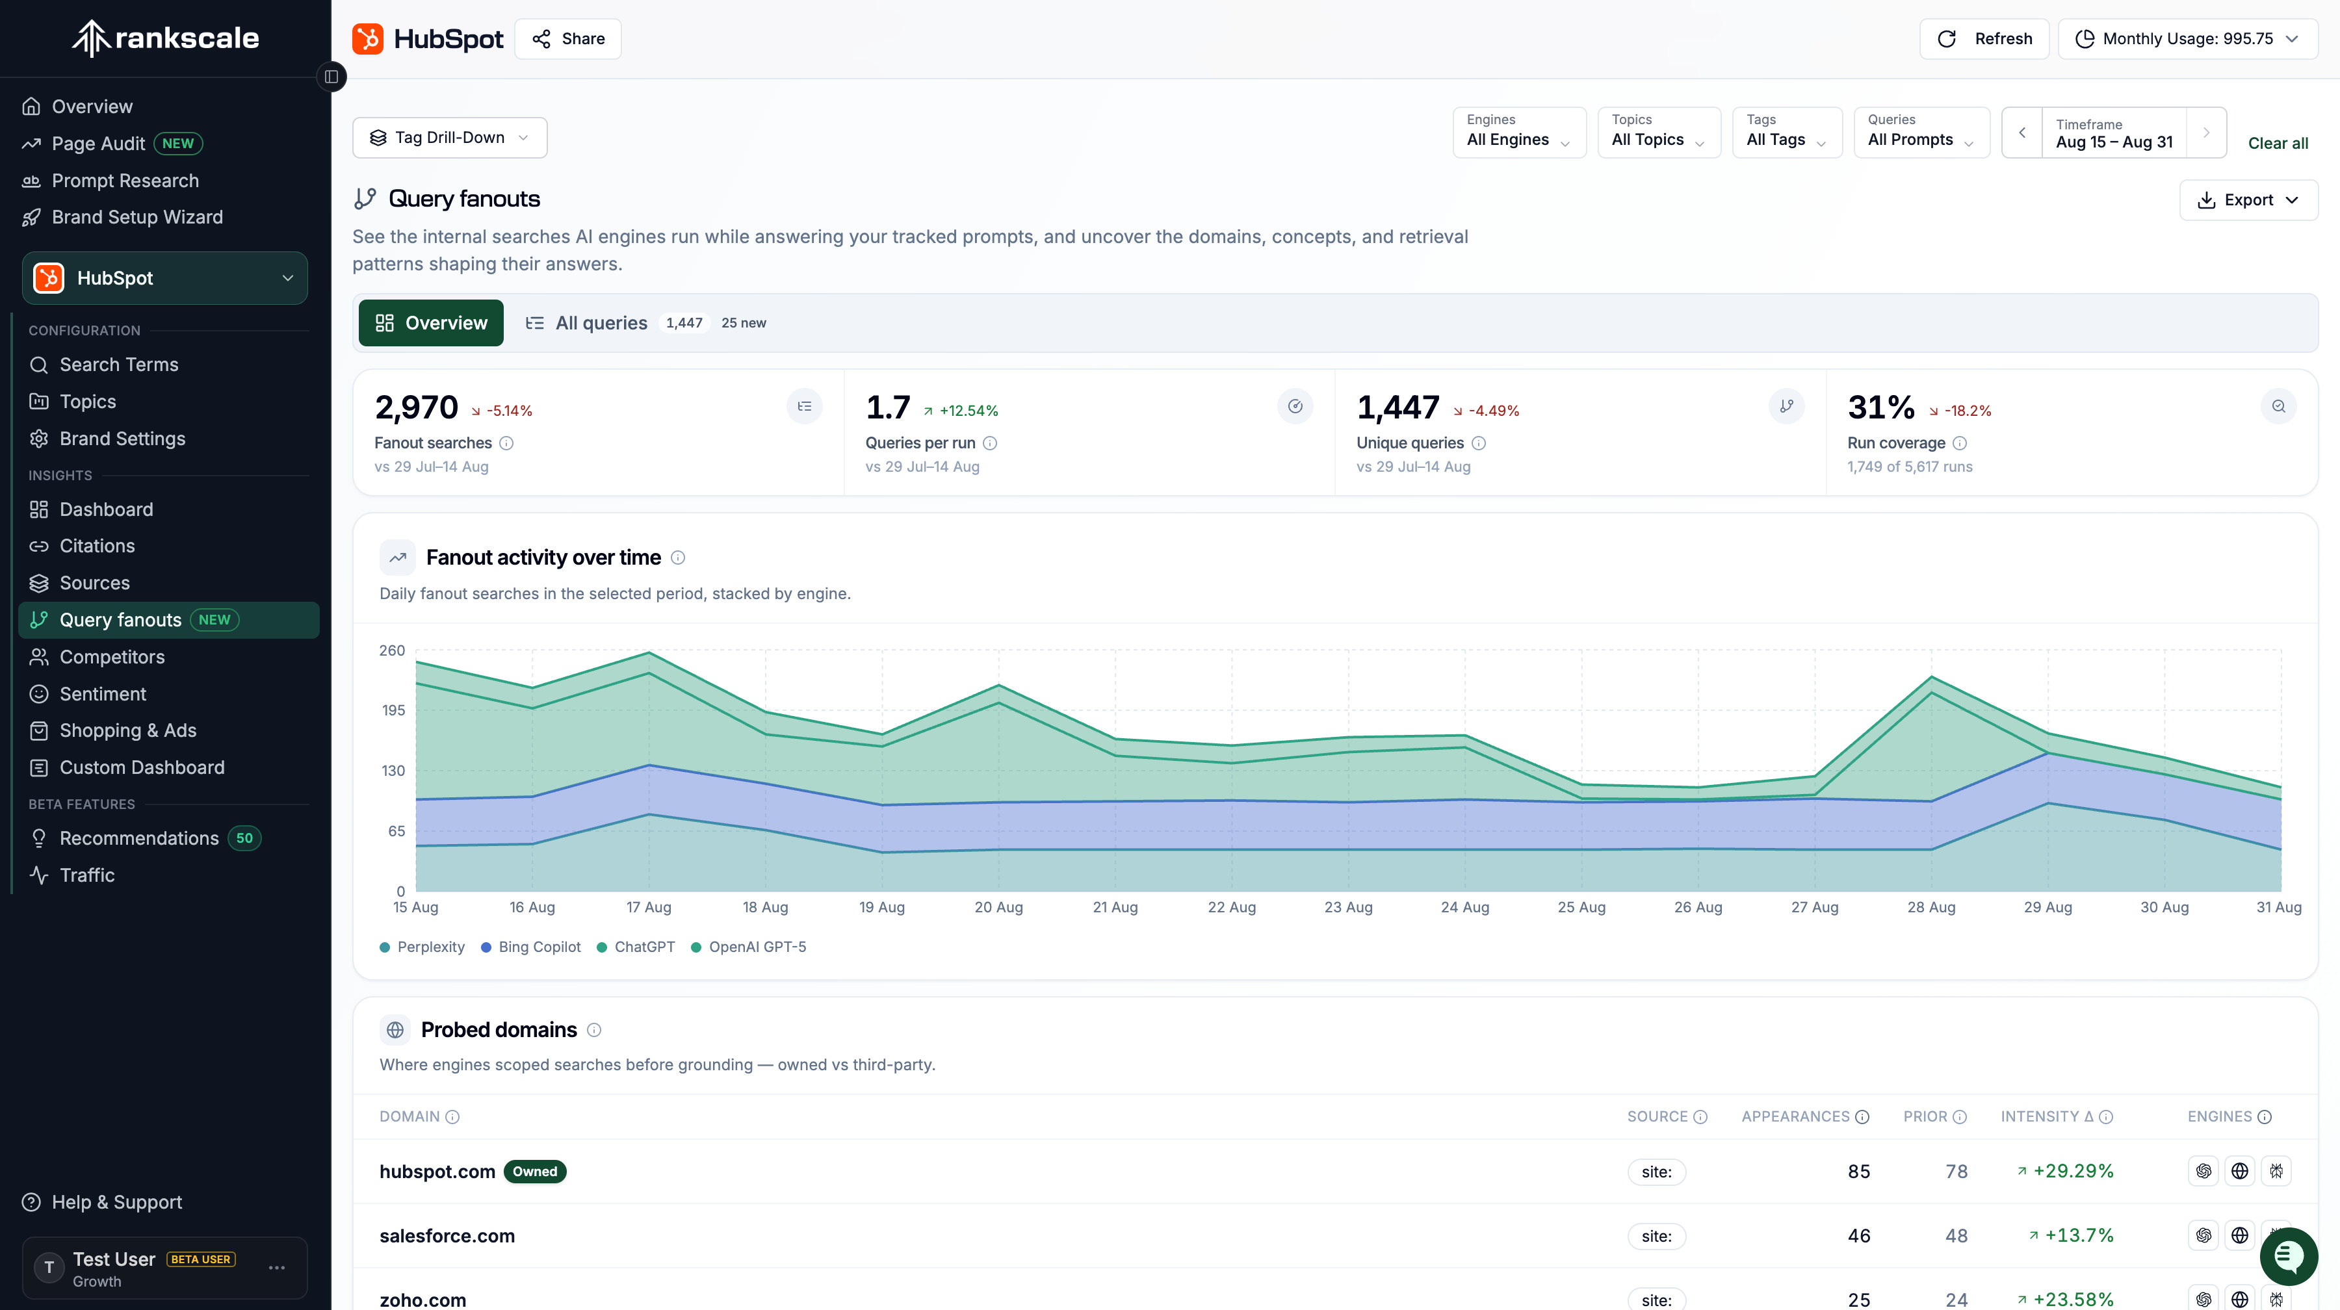The width and height of the screenshot is (2340, 1310).
Task: Open Shopping & Ads in the sidebar
Action: click(x=169, y=730)
